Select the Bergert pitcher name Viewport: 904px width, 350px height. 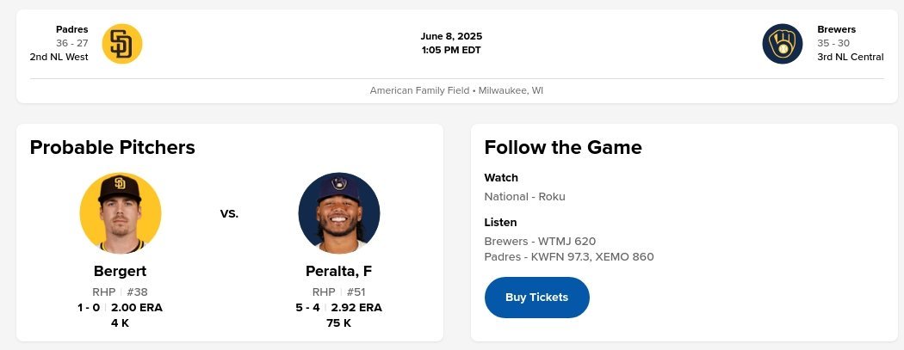pyautogui.click(x=120, y=271)
